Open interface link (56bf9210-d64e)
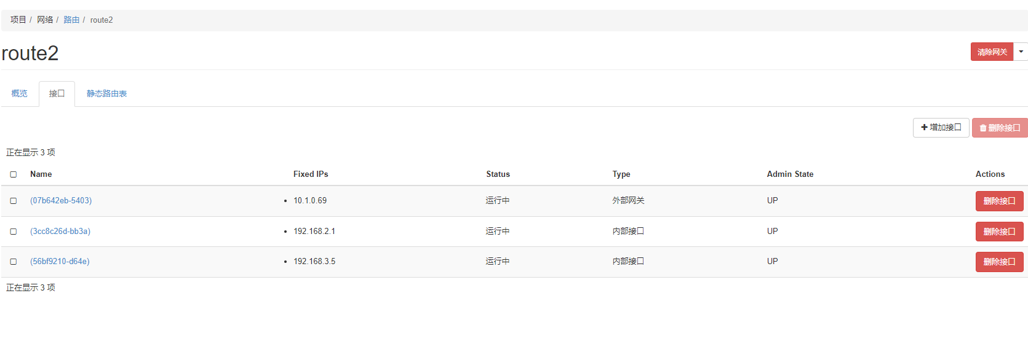 [x=60, y=262]
